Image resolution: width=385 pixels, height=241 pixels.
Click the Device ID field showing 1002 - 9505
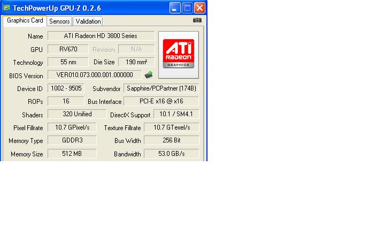pos(66,88)
